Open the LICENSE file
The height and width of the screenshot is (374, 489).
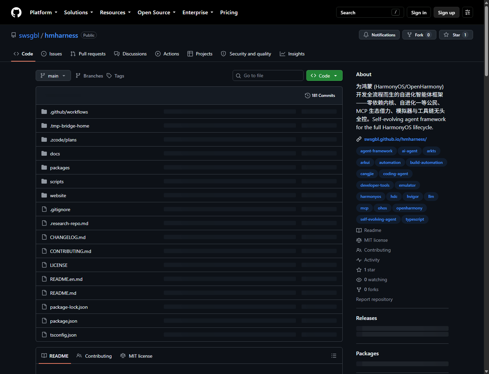59,265
